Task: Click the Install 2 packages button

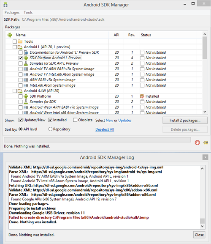Action: 185,120
